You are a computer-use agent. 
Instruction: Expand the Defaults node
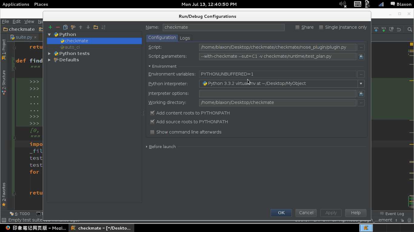point(49,60)
